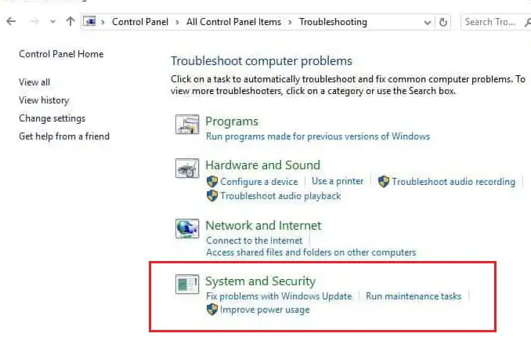Click Troubleshoot audio playback link
This screenshot has height=348, width=531.
280,195
